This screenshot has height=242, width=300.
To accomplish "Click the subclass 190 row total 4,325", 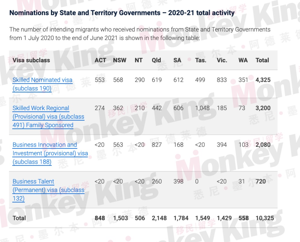I will pos(263,80).
